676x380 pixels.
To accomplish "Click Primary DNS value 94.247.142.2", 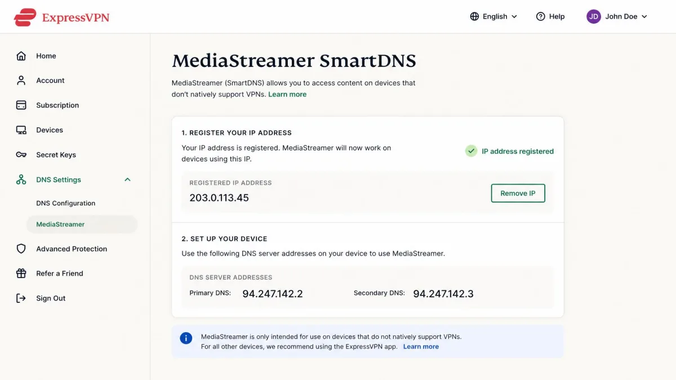I will click(x=273, y=293).
